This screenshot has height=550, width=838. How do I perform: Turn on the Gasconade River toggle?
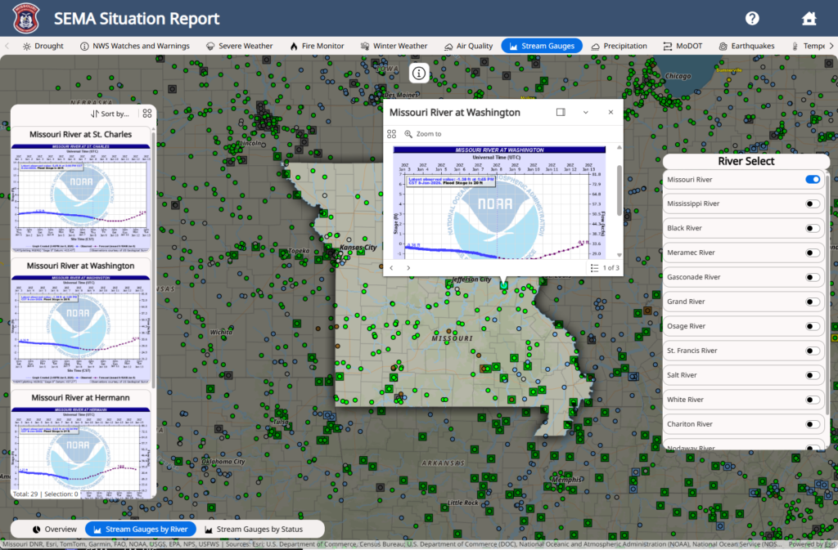click(813, 277)
